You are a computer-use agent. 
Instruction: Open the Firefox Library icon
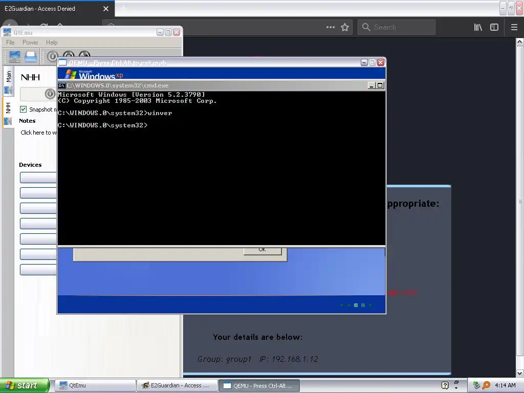click(478, 27)
